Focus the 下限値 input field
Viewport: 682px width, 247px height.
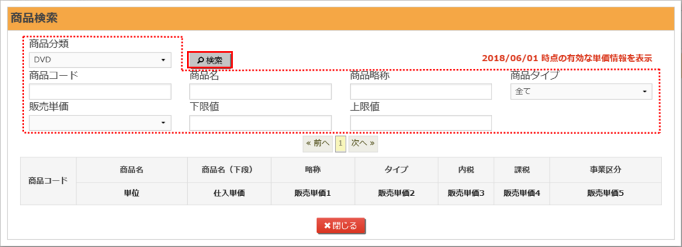pos(260,123)
